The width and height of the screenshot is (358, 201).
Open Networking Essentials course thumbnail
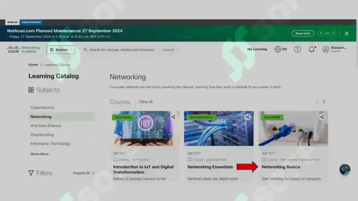coord(219,128)
